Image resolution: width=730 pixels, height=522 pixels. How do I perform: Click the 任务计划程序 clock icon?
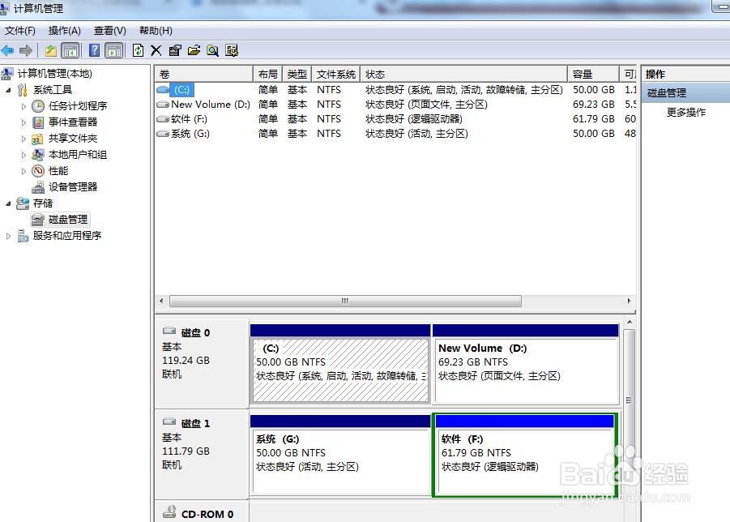38,106
